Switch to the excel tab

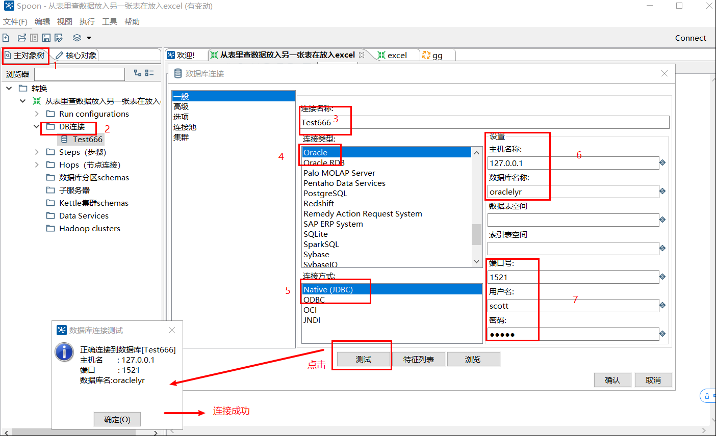click(397, 55)
